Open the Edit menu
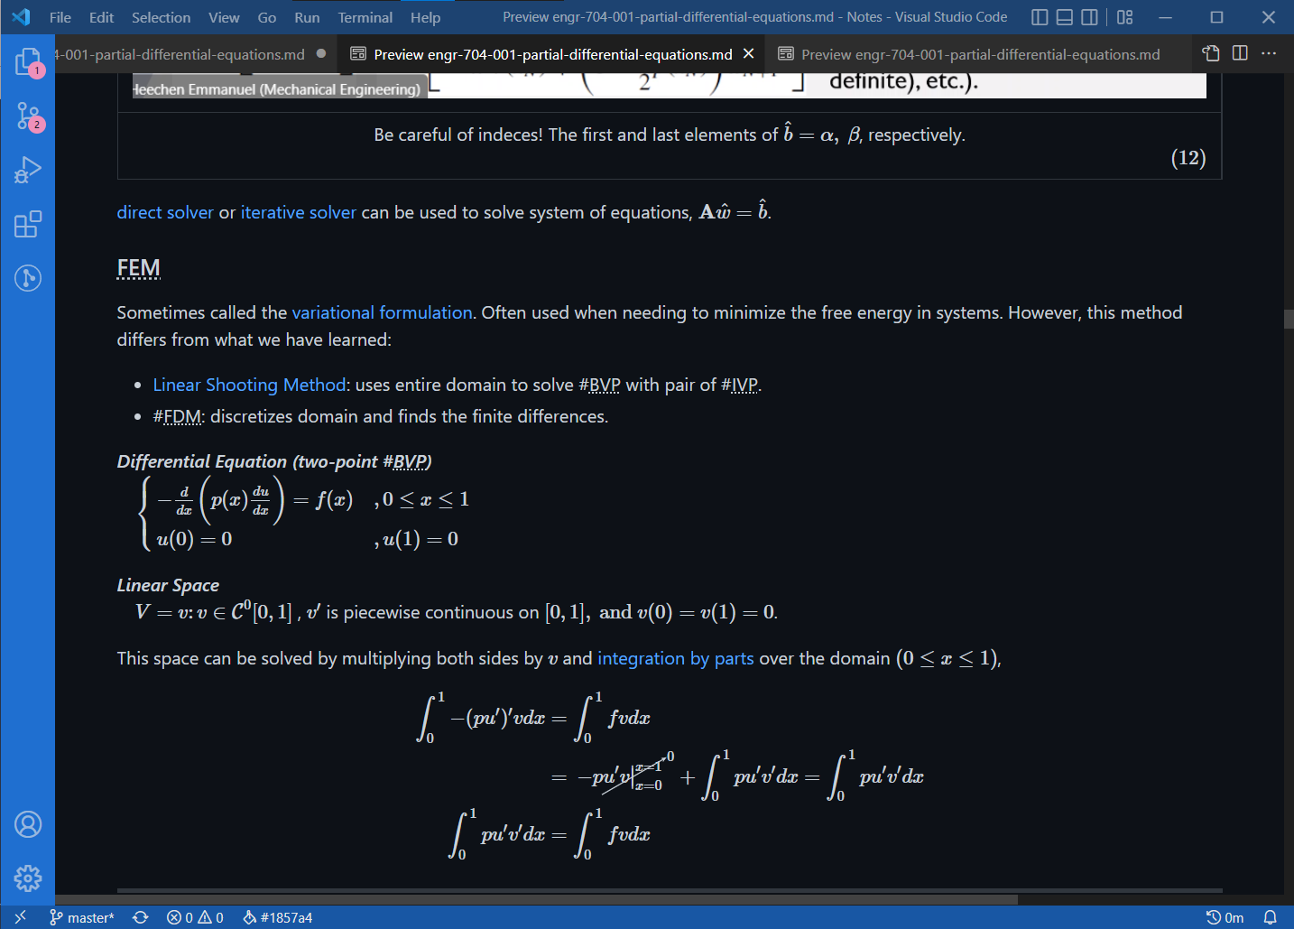Image resolution: width=1294 pixels, height=929 pixels. point(102,17)
